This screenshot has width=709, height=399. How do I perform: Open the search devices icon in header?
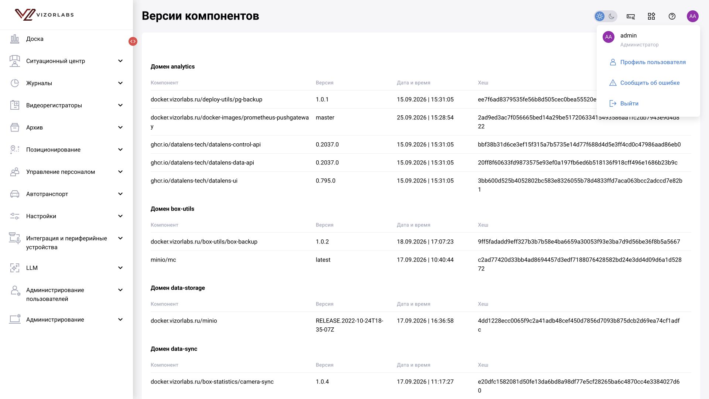(631, 16)
